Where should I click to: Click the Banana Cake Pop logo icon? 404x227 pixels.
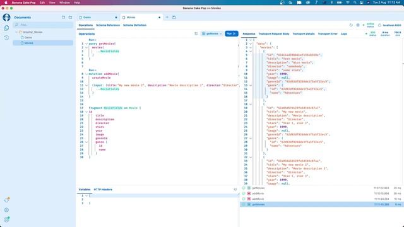[x=6, y=18]
